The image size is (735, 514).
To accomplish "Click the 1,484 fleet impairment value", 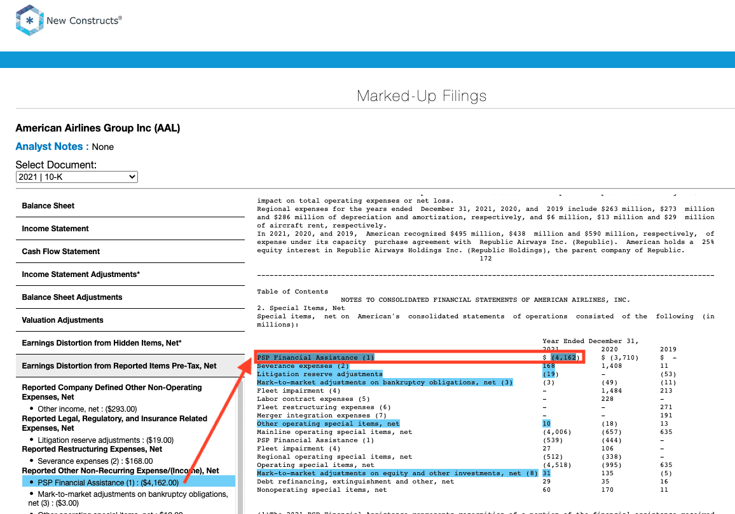I will [612, 391].
